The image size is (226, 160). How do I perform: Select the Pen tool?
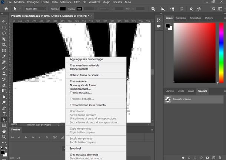4,108
